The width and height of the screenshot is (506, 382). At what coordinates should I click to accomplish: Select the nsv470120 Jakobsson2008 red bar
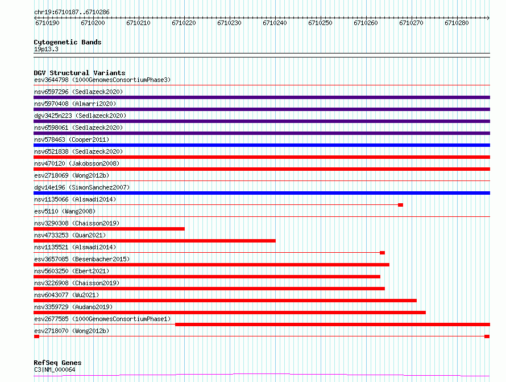click(x=262, y=169)
